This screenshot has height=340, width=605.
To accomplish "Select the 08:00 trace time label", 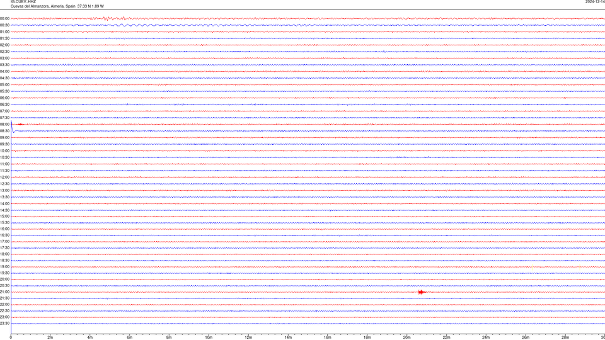I will click(4, 125).
